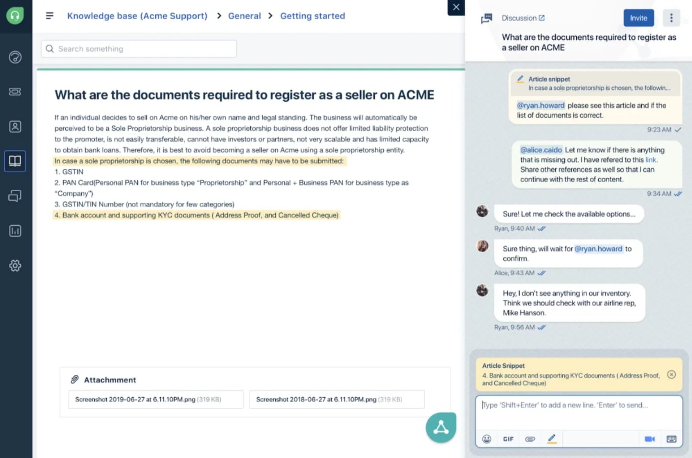Click the 'Ryan, 9:56 AM' timestamp

(x=514, y=327)
